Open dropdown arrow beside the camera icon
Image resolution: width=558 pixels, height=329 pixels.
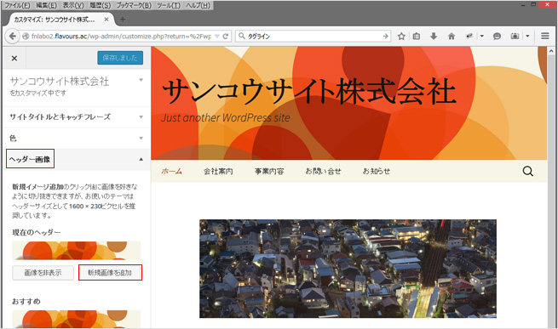[527, 37]
